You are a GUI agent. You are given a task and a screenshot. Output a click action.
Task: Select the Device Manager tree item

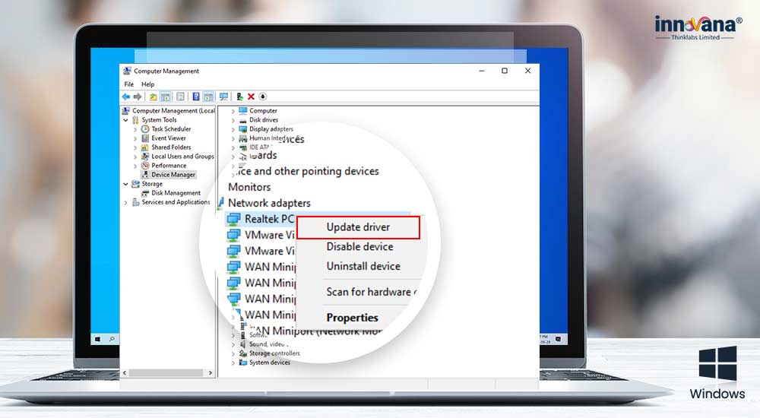point(173,175)
